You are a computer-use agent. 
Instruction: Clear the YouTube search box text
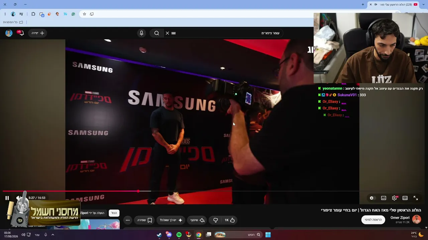[x=167, y=33]
